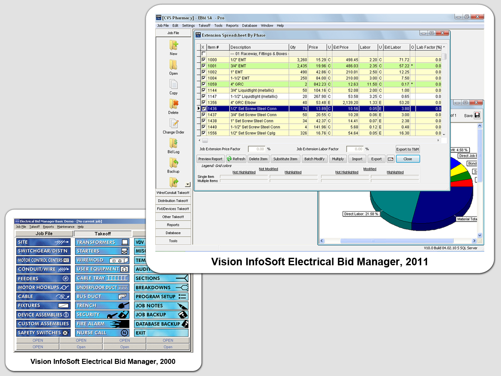Open the Settings menu in EBM Pro
The width and height of the screenshot is (501, 376).
point(188,25)
